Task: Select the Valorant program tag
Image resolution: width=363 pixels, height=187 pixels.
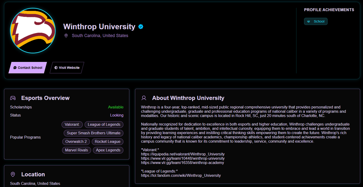Action: point(72,124)
